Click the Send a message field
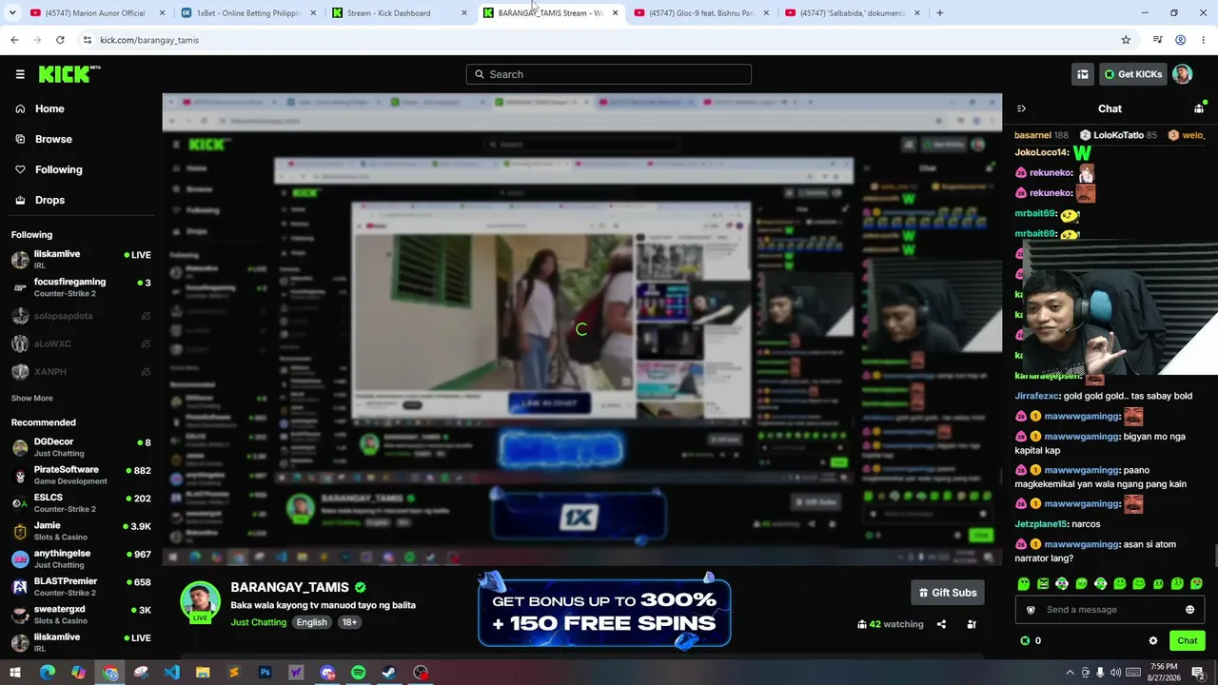 click(x=1110, y=610)
